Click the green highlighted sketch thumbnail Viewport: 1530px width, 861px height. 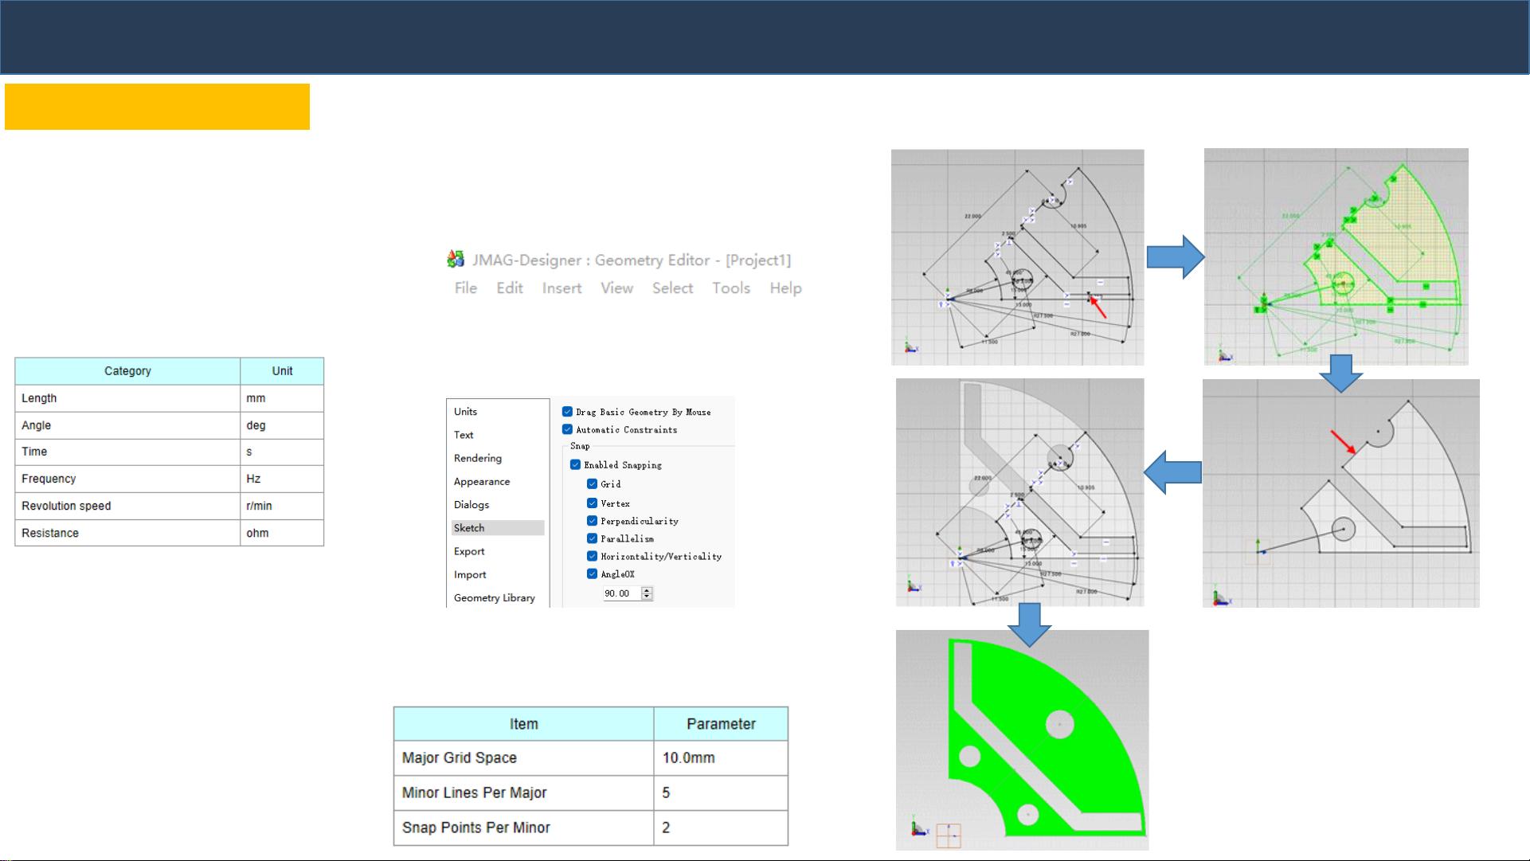1336,256
